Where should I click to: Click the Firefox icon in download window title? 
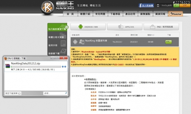[6, 58]
